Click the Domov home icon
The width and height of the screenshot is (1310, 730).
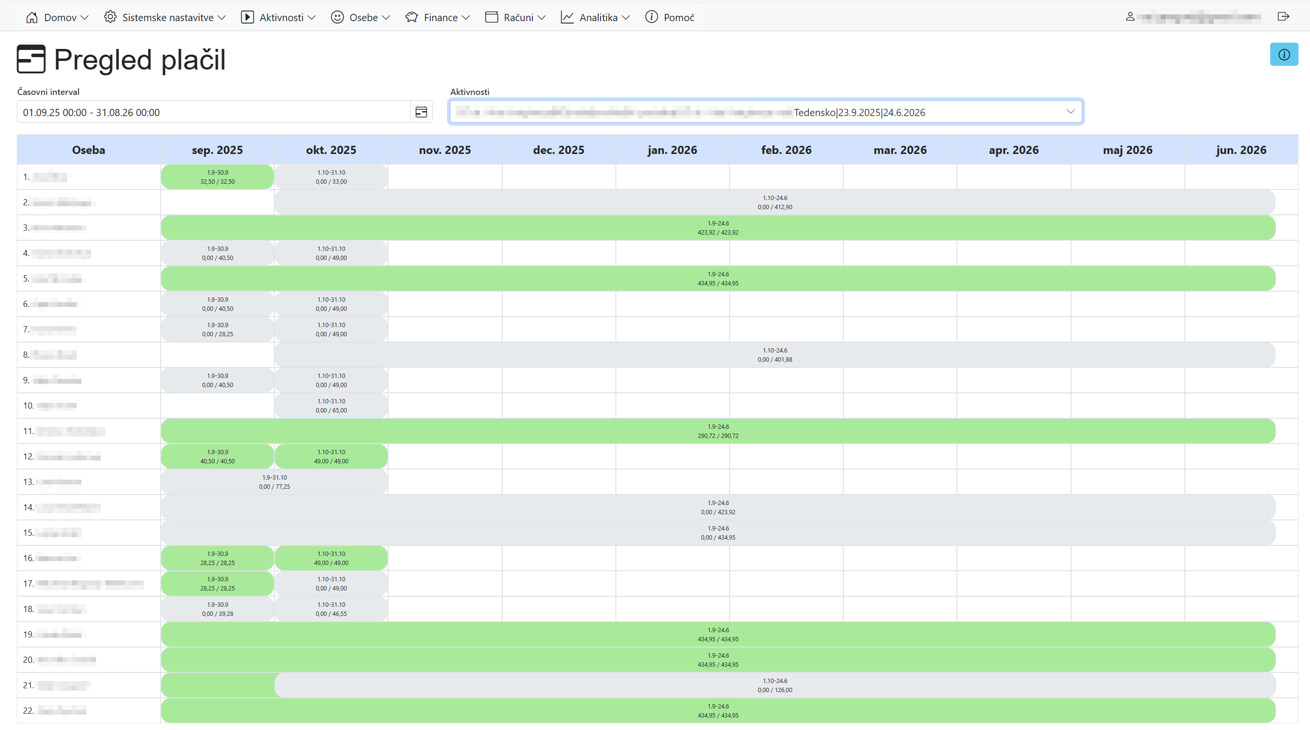click(32, 17)
